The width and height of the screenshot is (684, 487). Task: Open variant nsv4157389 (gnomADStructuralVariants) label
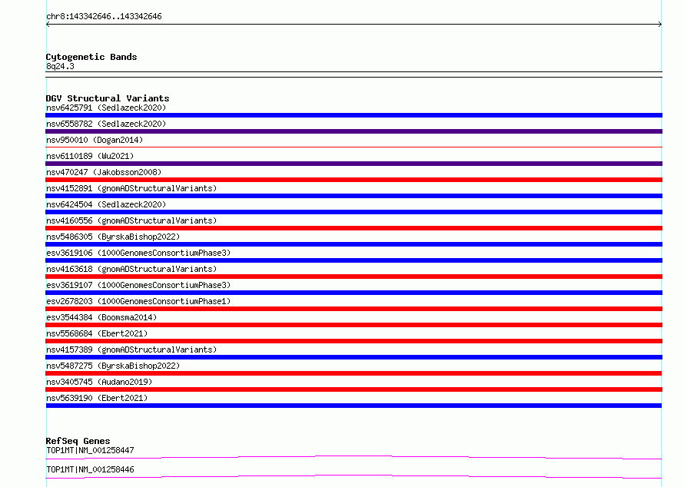(131, 350)
